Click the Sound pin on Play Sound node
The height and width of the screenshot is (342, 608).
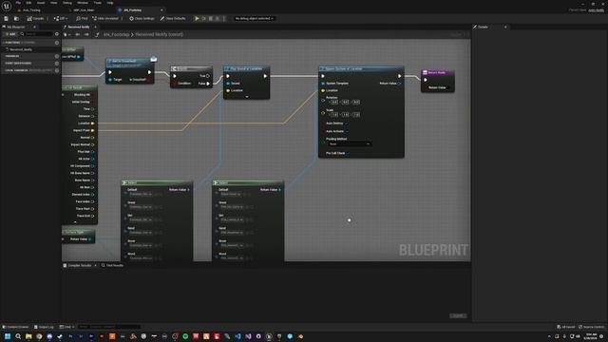point(228,84)
